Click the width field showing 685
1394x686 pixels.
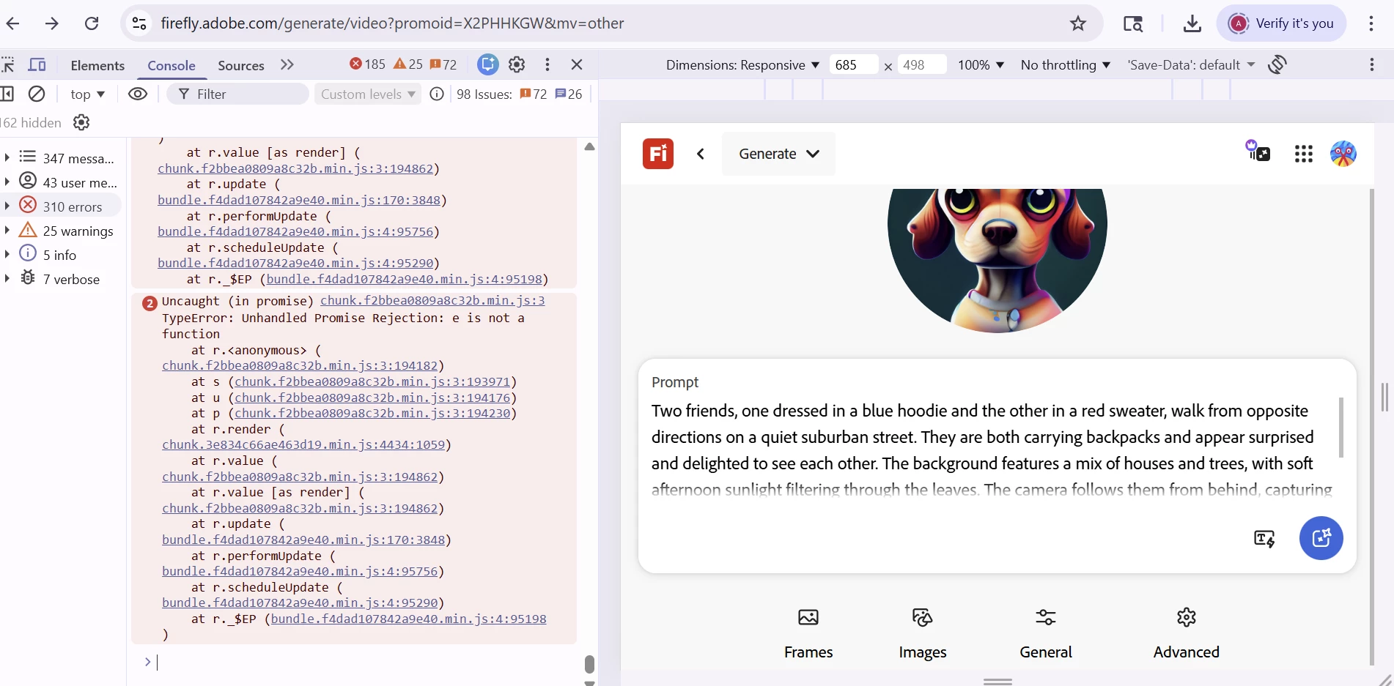pos(854,64)
